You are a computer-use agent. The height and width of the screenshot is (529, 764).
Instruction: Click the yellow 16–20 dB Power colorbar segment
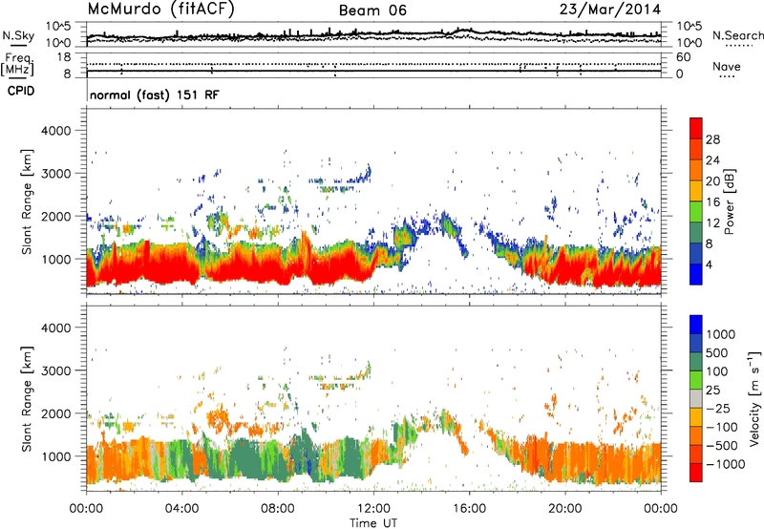(696, 191)
